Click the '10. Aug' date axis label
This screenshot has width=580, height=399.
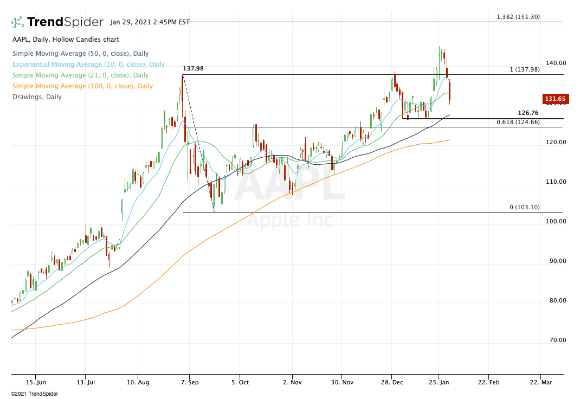[x=138, y=382]
